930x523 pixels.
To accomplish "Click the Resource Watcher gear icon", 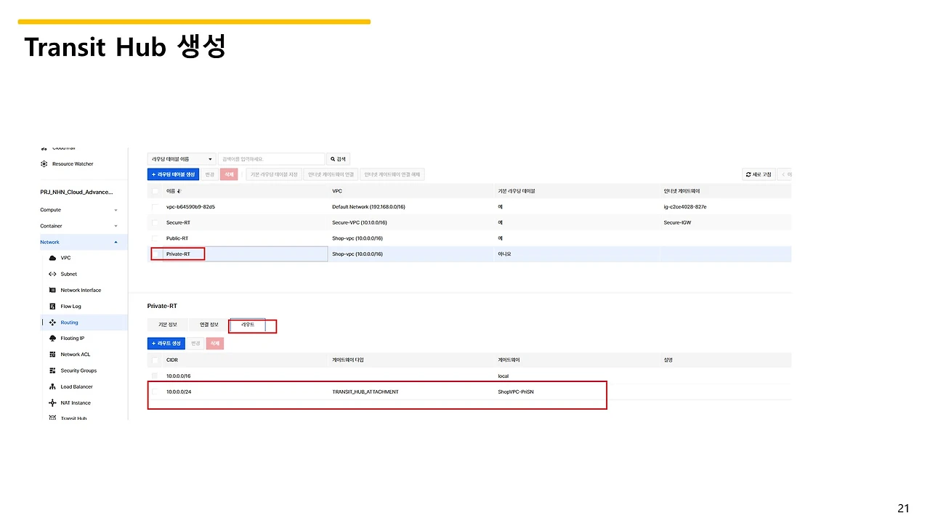I will tap(44, 164).
